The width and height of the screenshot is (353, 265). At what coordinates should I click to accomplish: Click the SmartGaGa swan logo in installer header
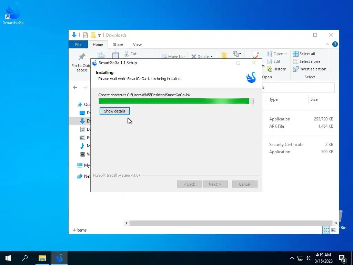click(x=251, y=77)
